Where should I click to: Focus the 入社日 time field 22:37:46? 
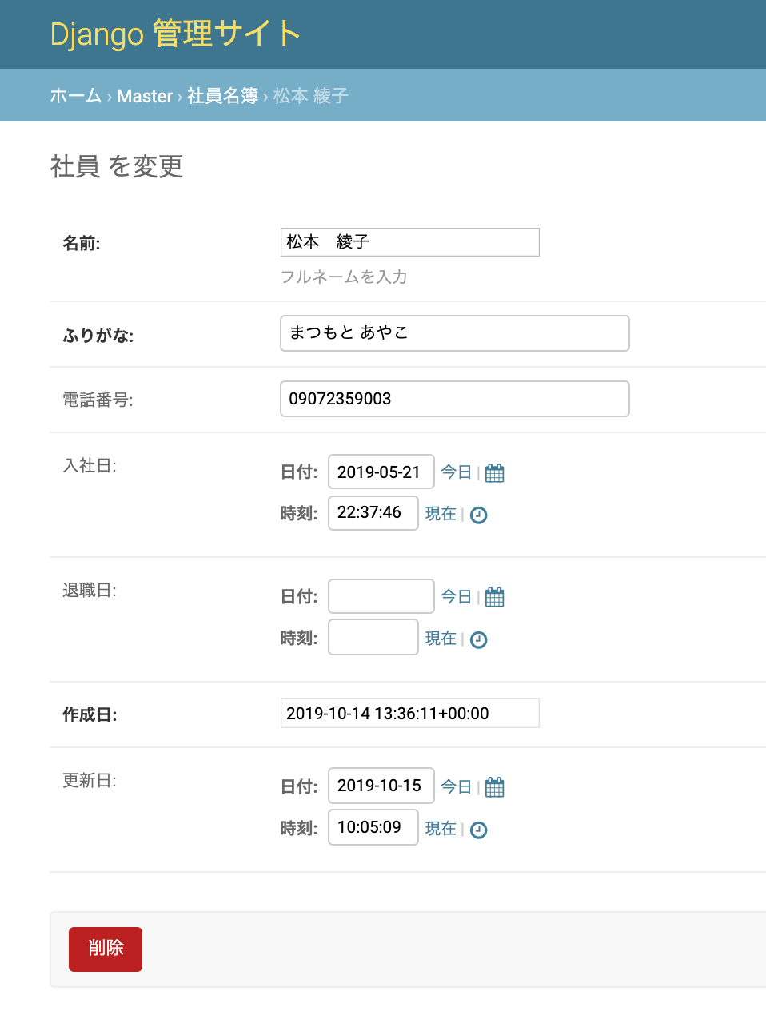[373, 513]
